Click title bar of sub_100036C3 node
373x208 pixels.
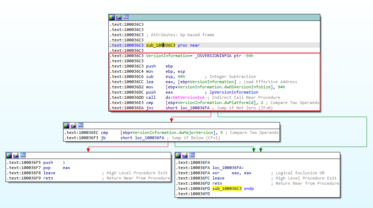[x=214, y=17]
